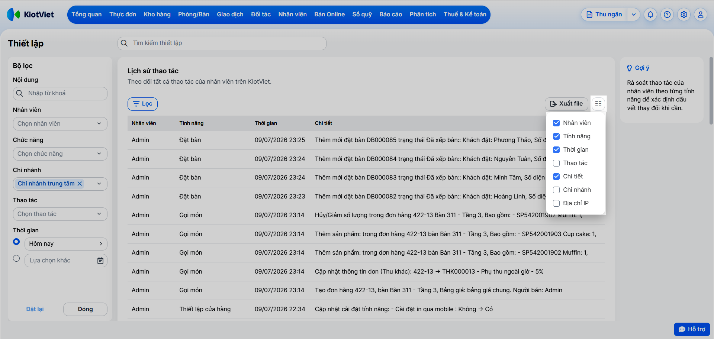Open the Giao dịch menu
The height and width of the screenshot is (339, 714).
coord(230,14)
